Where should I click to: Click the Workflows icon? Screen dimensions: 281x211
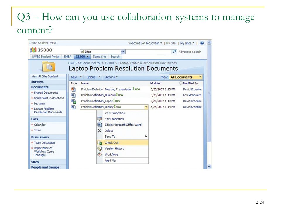coord(100,154)
